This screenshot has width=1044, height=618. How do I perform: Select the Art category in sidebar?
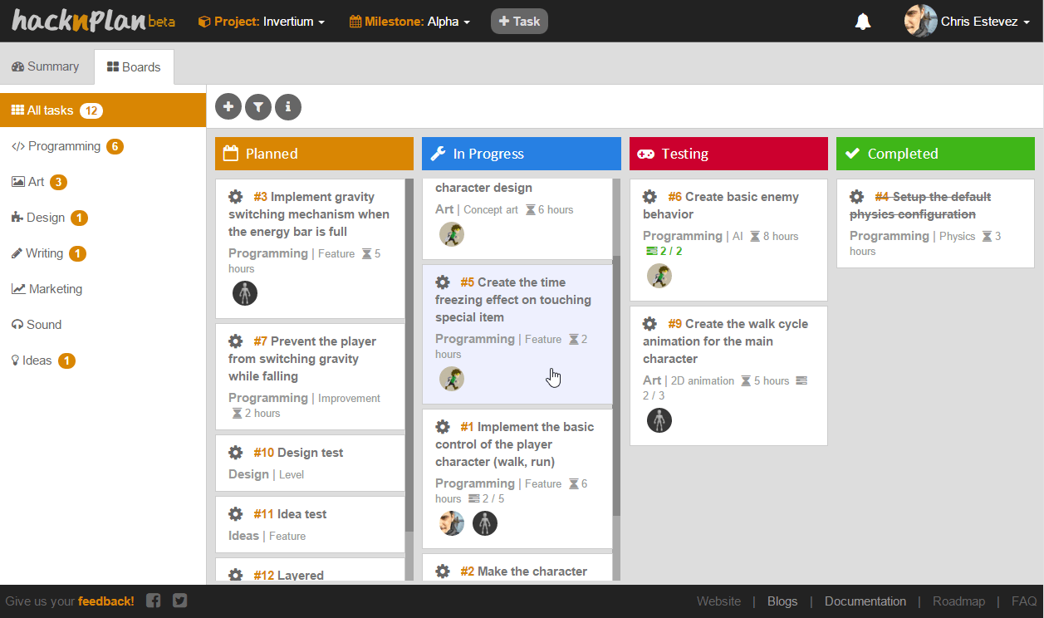point(36,182)
